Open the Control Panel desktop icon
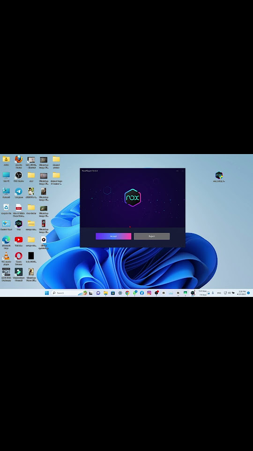The image size is (253, 451). (6, 225)
